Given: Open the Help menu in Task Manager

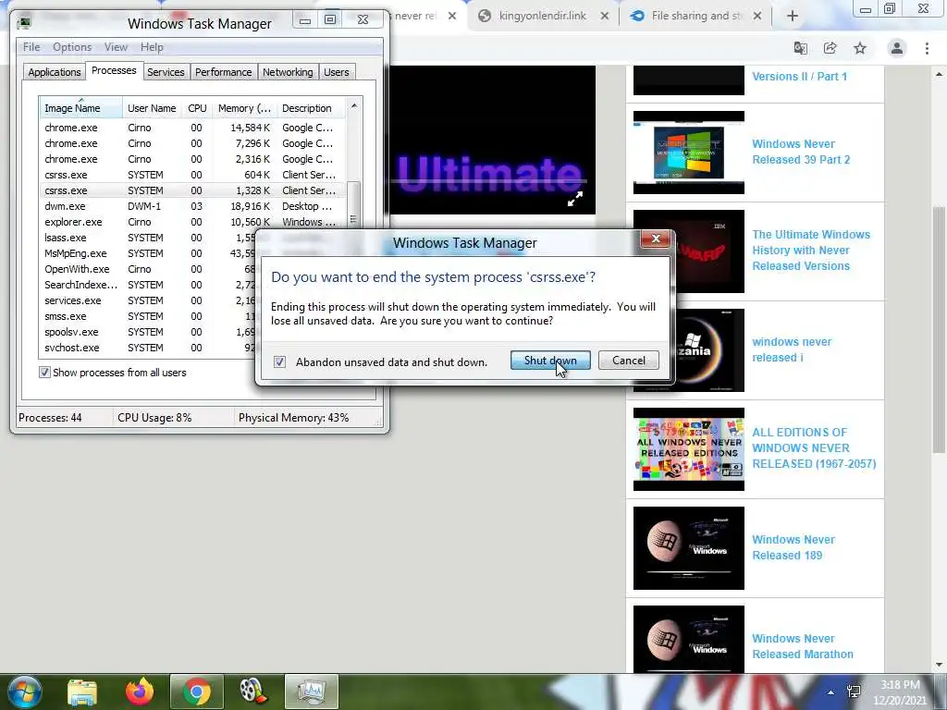Looking at the screenshot, I should coord(152,47).
